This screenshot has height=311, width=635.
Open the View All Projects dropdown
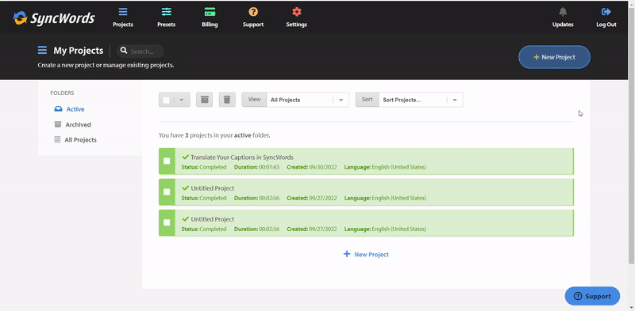[x=307, y=100]
